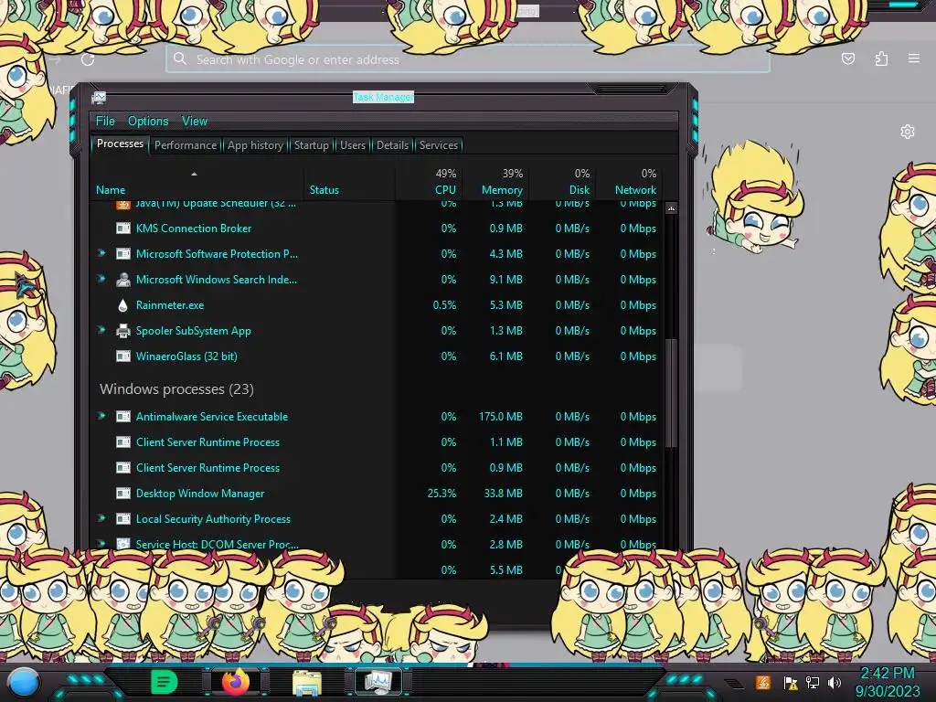This screenshot has height=702, width=936.
Task: Open the network tray icon
Action: tap(812, 682)
